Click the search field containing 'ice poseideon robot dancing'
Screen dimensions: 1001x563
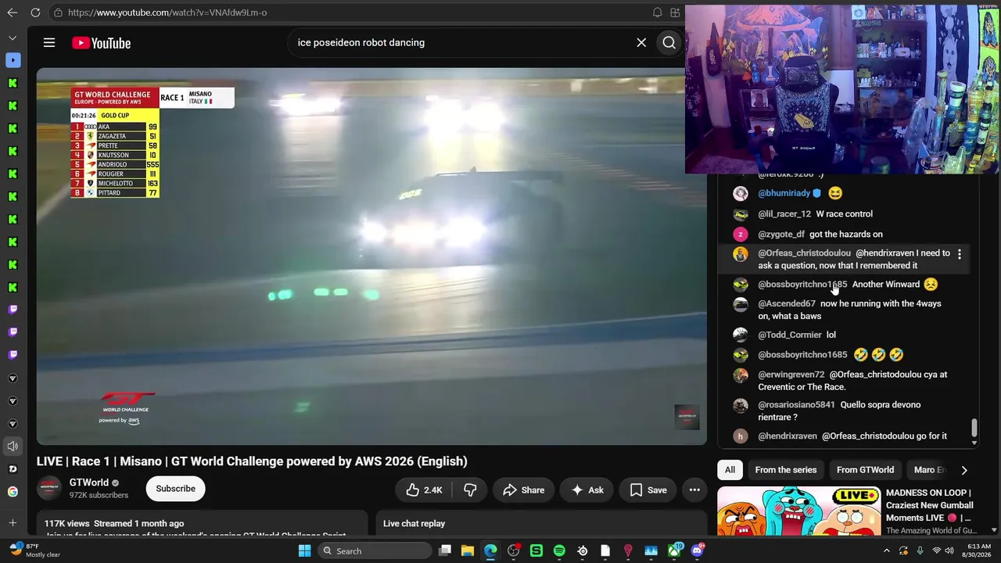click(461, 43)
